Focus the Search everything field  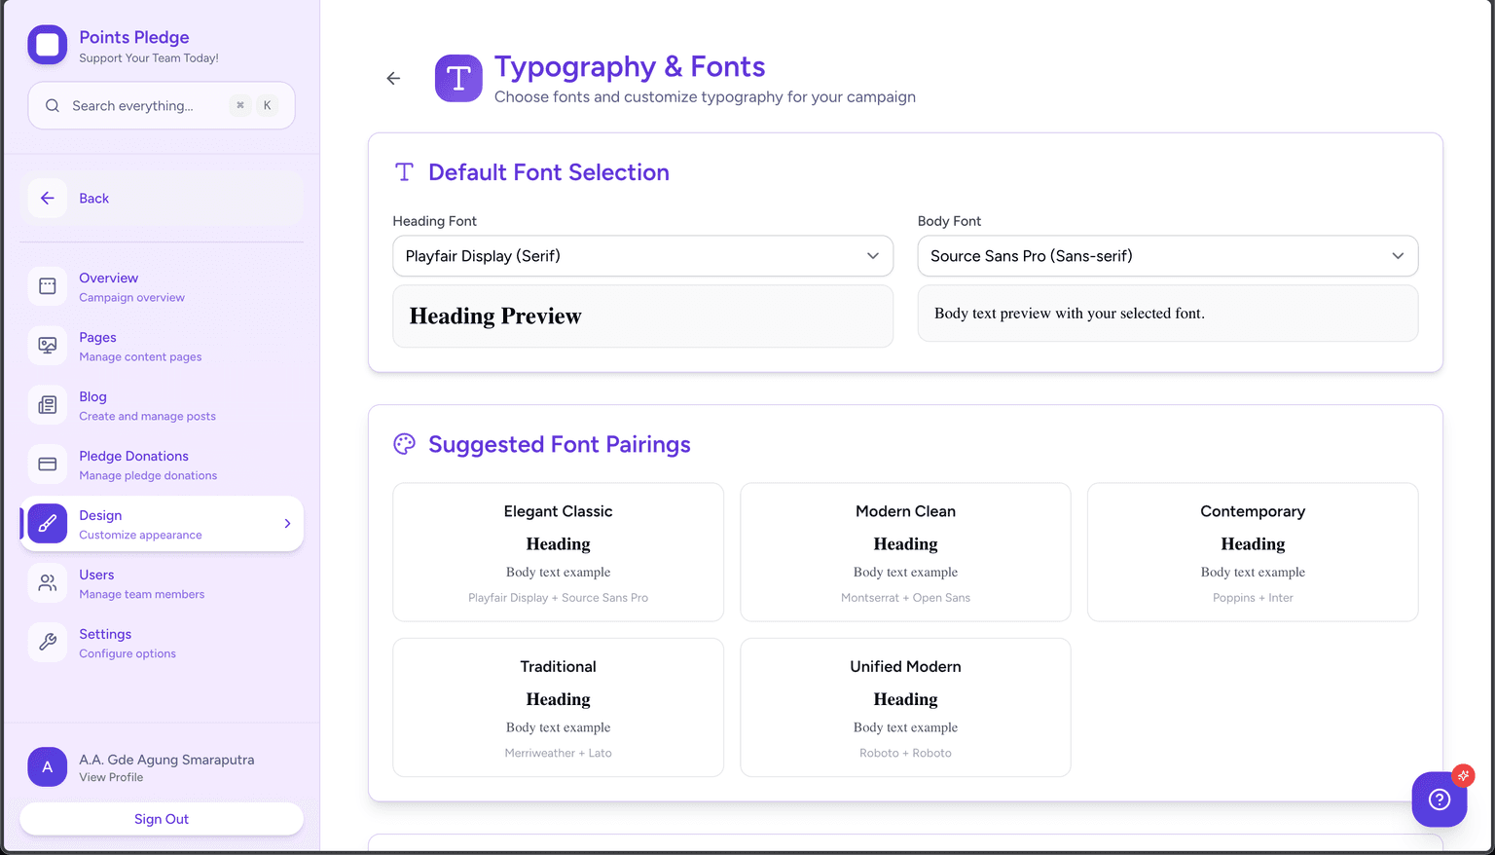[146, 106]
